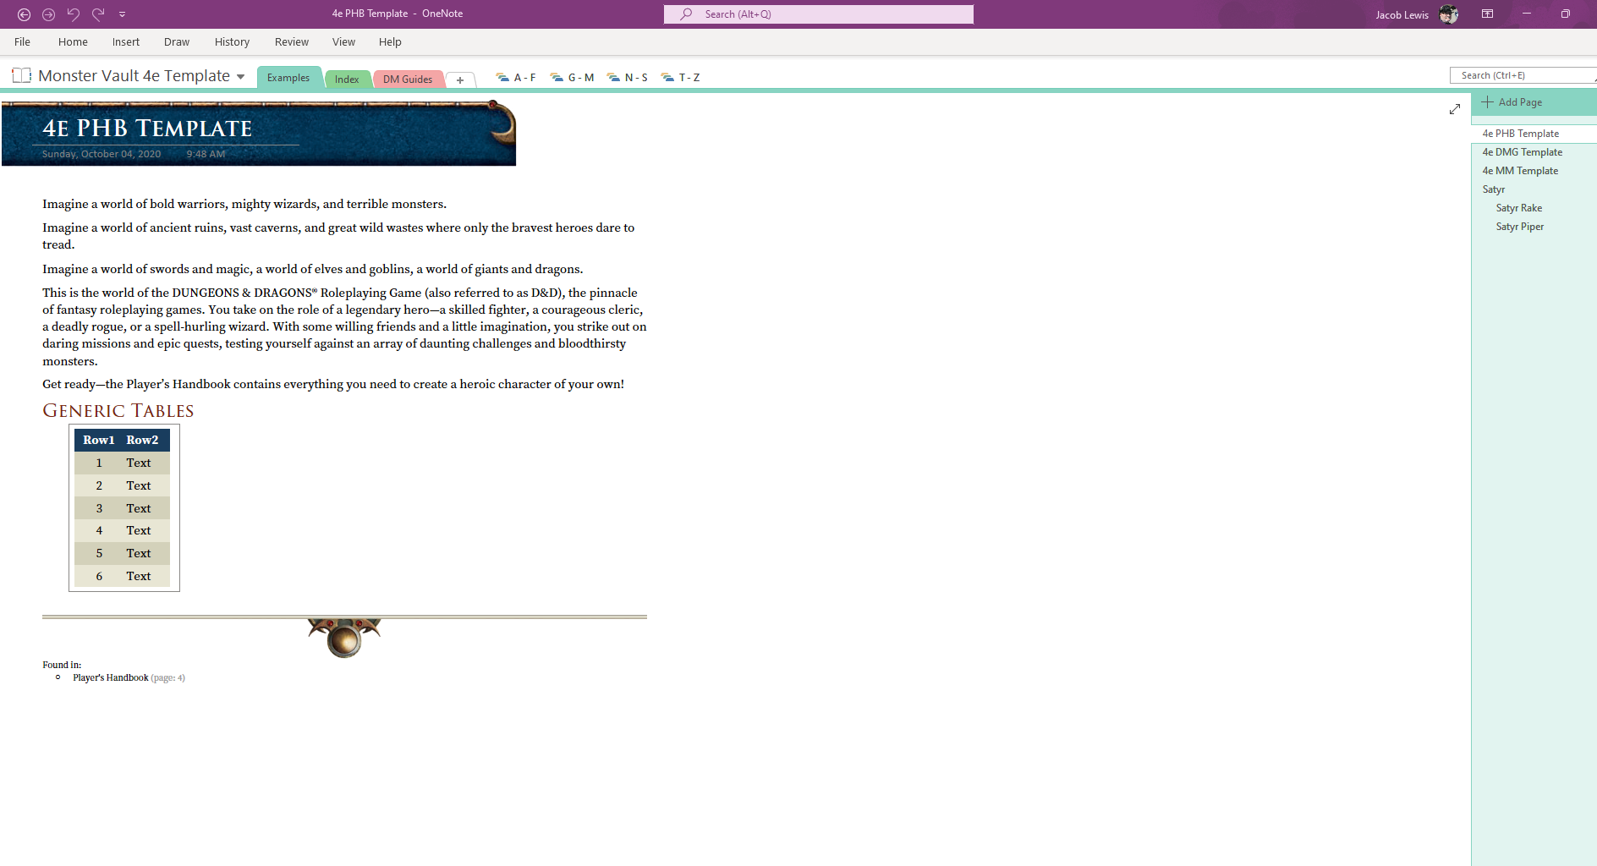Switch to the Index section tab

(347, 79)
